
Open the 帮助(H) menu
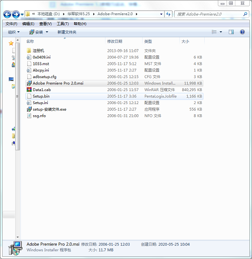(80, 24)
